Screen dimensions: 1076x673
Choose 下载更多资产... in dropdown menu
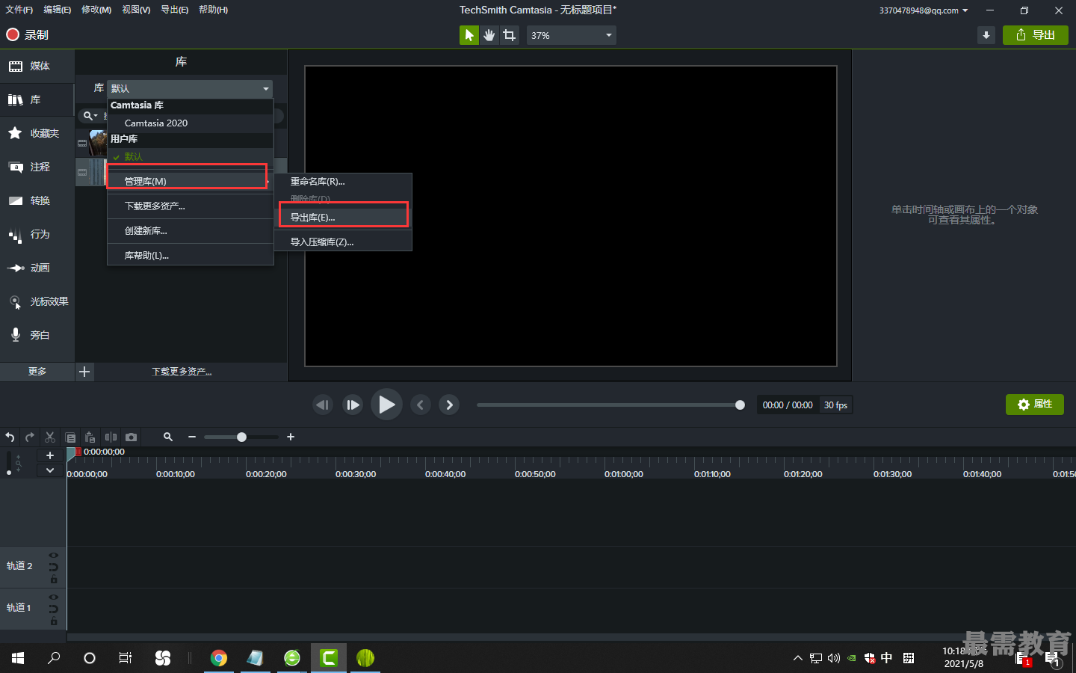(191, 206)
